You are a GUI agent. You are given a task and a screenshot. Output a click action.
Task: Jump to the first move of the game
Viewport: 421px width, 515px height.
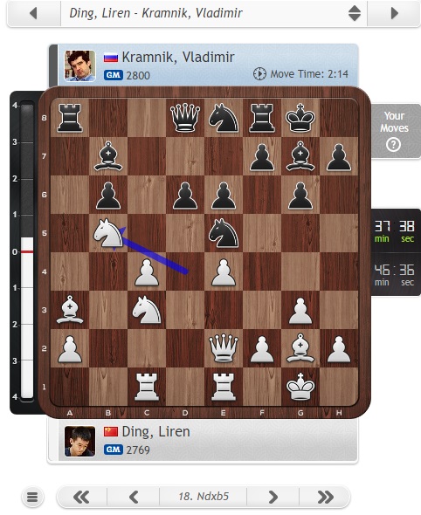(x=81, y=497)
